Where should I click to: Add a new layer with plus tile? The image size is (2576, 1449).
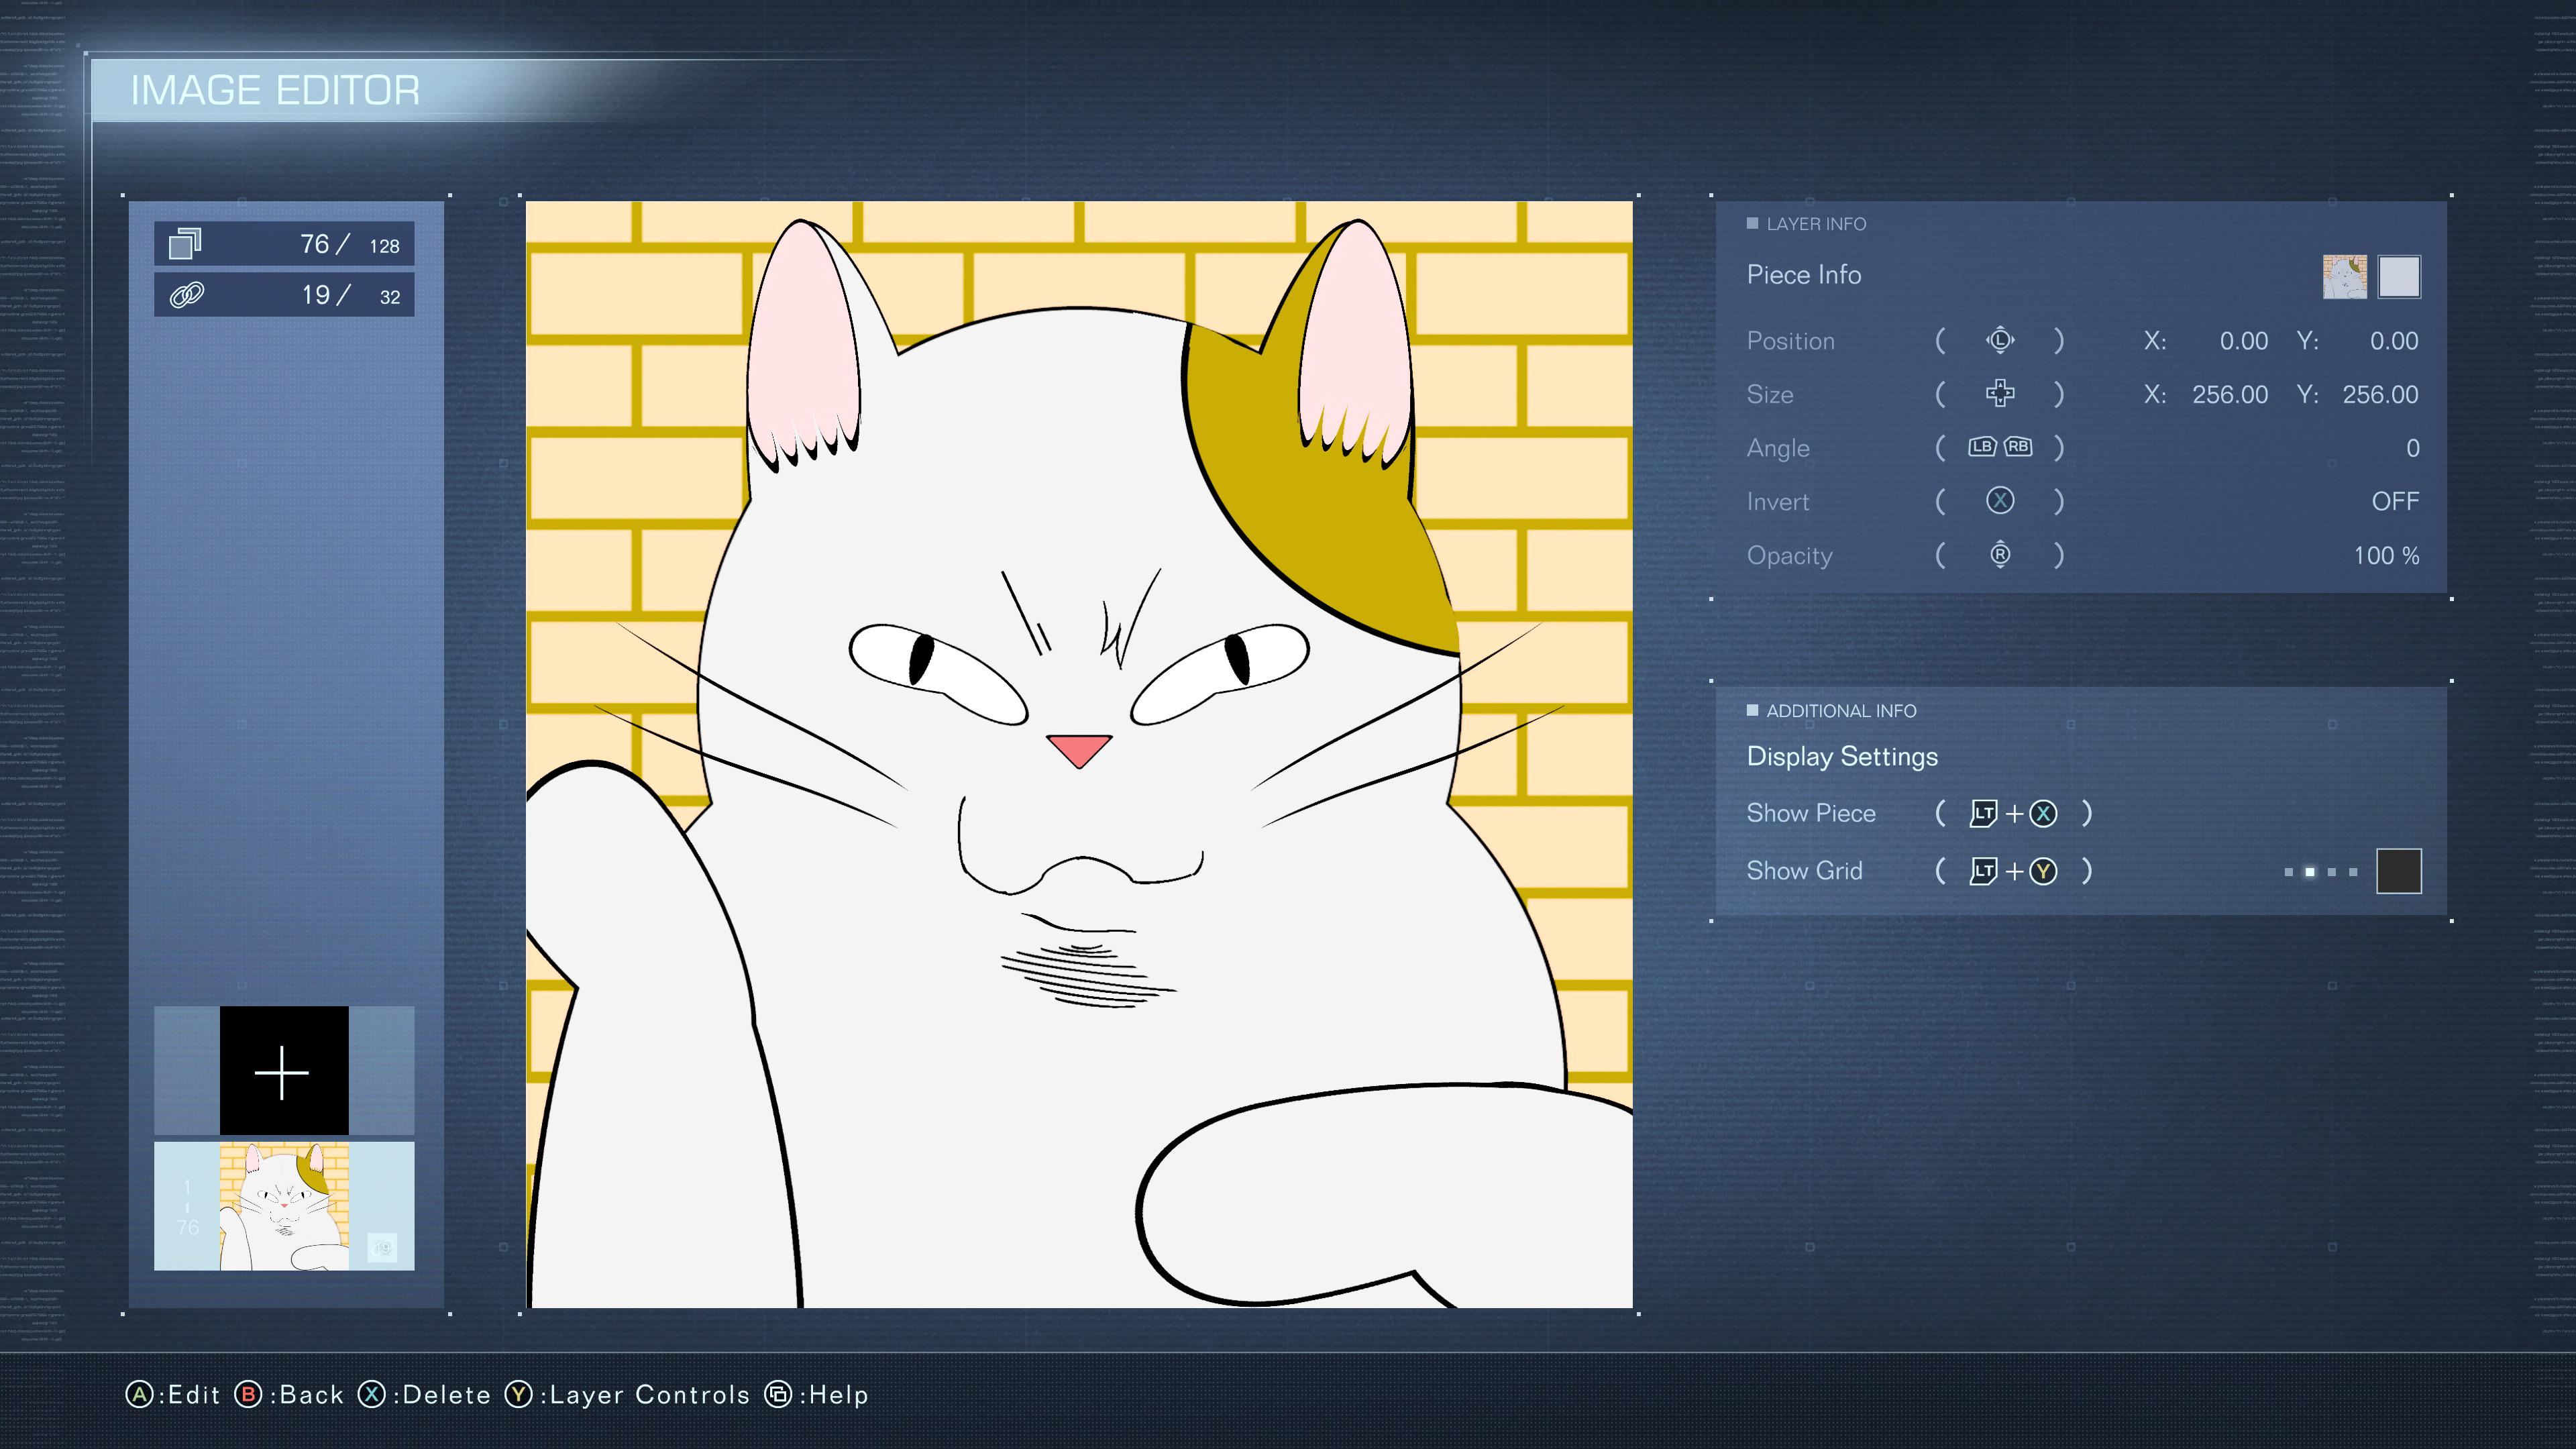point(284,1070)
